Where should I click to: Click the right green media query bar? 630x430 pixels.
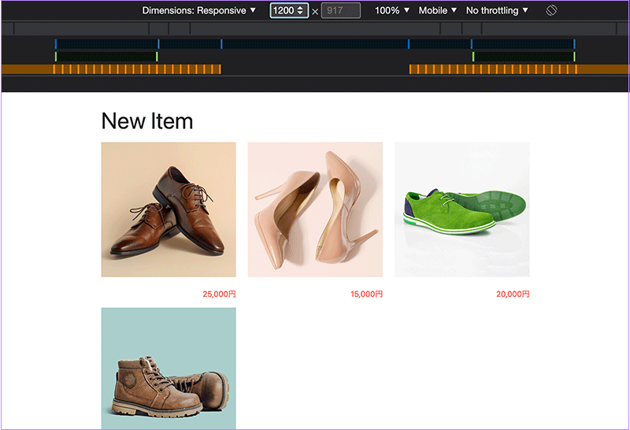pos(523,57)
